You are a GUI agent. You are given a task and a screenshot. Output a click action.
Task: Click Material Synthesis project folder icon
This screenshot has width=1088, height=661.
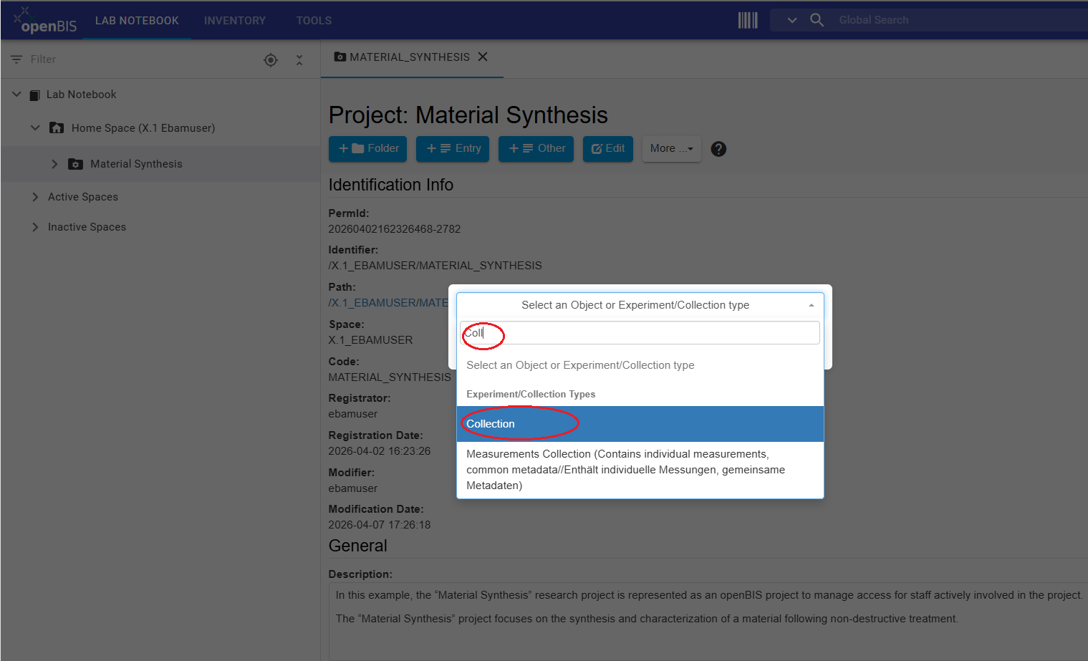(x=75, y=164)
